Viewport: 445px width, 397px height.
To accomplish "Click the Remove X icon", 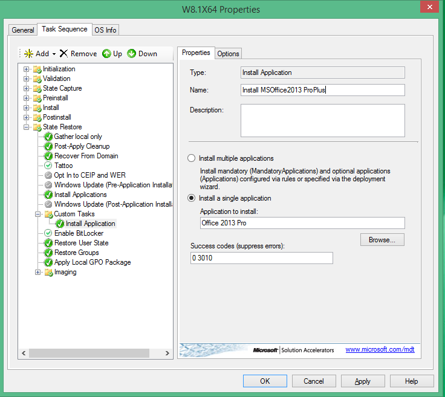I will 63,54.
